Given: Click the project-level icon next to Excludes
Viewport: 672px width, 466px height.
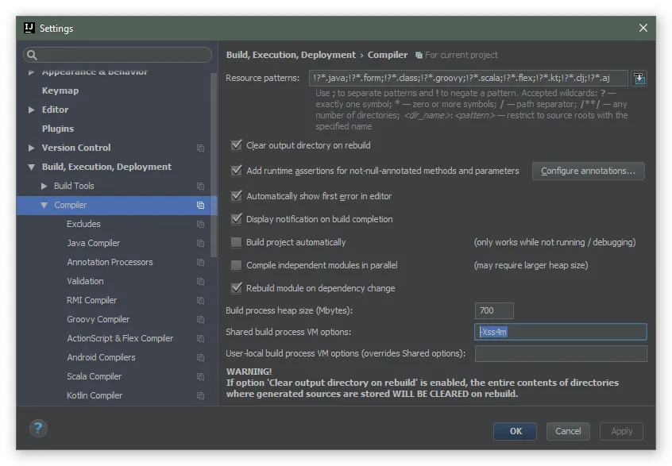Looking at the screenshot, I should click(200, 225).
